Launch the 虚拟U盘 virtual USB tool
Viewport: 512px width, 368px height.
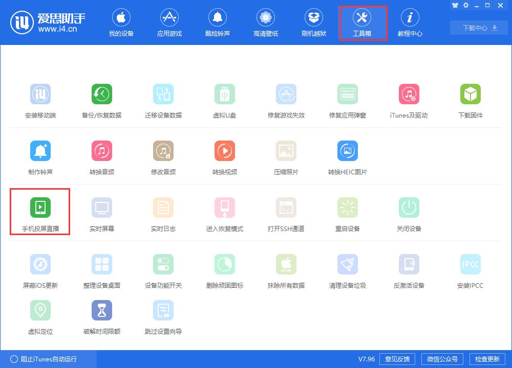(x=224, y=100)
